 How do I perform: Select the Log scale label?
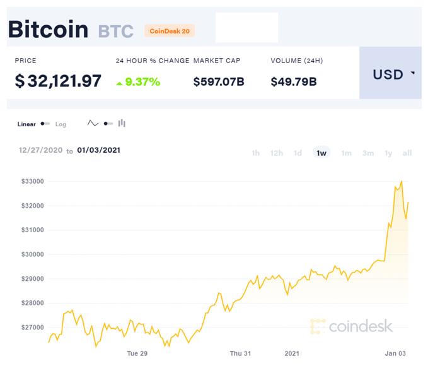61,124
